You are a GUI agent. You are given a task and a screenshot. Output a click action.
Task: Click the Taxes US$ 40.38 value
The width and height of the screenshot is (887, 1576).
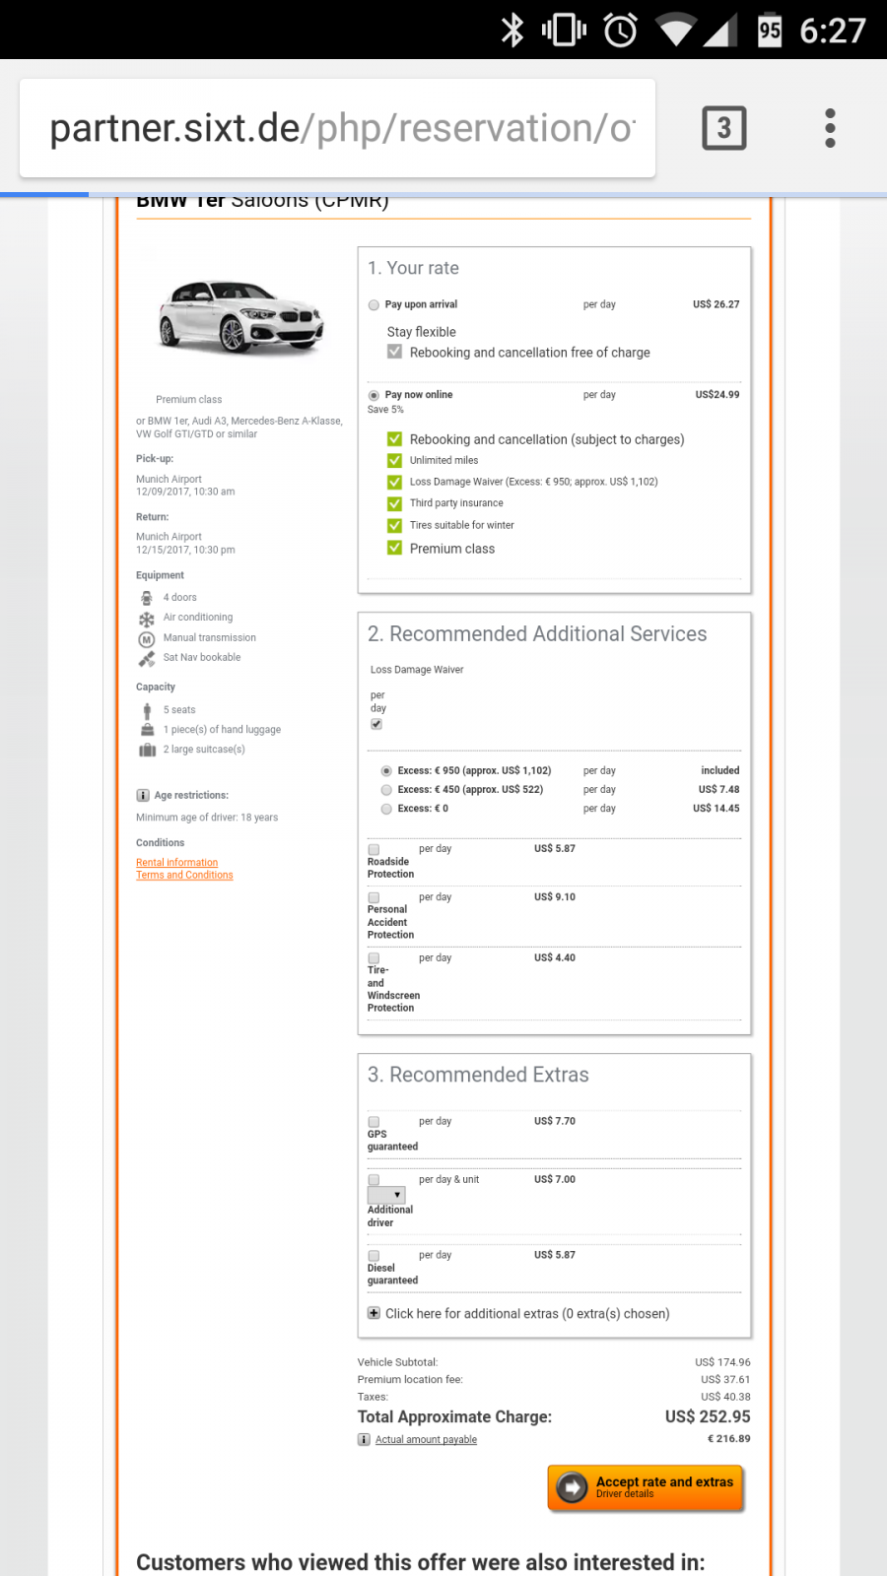pyautogui.click(x=725, y=1397)
